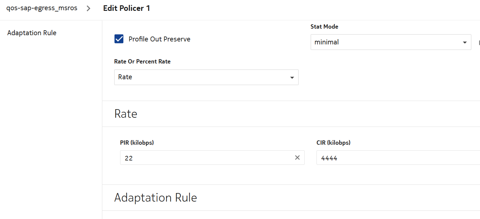The image size is (480, 219).
Task: Click the Rate Or Percent Rate label
Action: (142, 61)
